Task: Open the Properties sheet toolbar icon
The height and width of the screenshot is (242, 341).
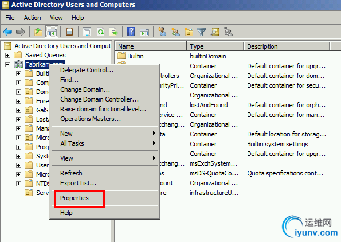Action: coord(87,32)
